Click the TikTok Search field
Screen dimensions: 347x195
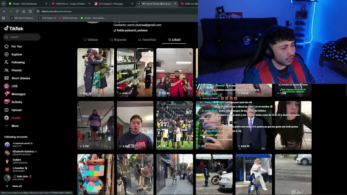point(22,37)
